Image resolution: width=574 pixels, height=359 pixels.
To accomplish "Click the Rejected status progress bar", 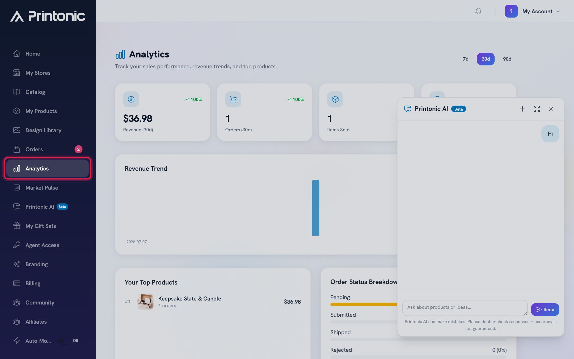I will point(418,357).
